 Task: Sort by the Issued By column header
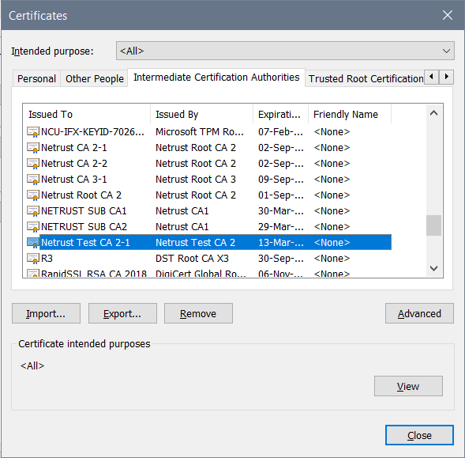(201, 114)
